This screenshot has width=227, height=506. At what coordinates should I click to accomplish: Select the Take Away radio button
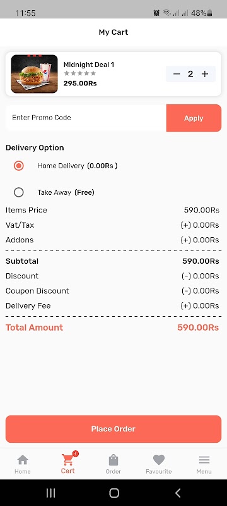19,192
